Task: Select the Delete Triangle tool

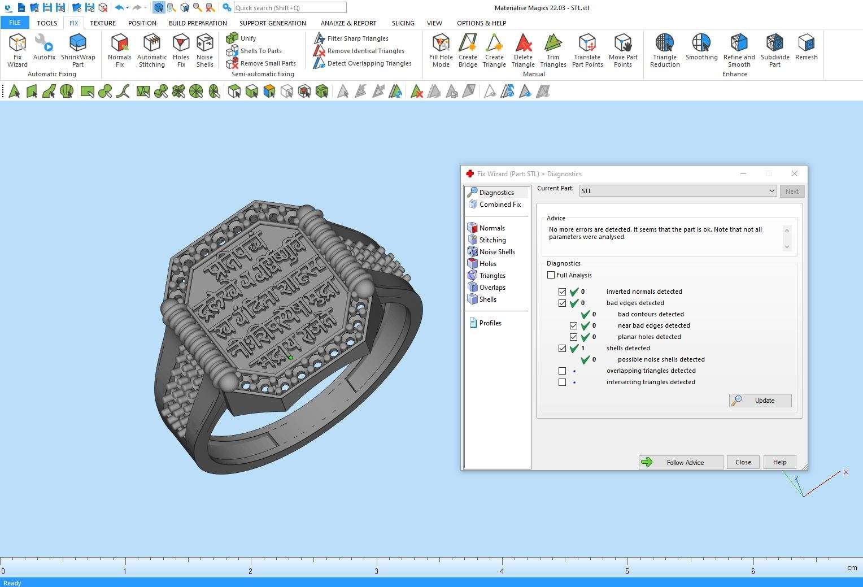Action: (x=523, y=50)
